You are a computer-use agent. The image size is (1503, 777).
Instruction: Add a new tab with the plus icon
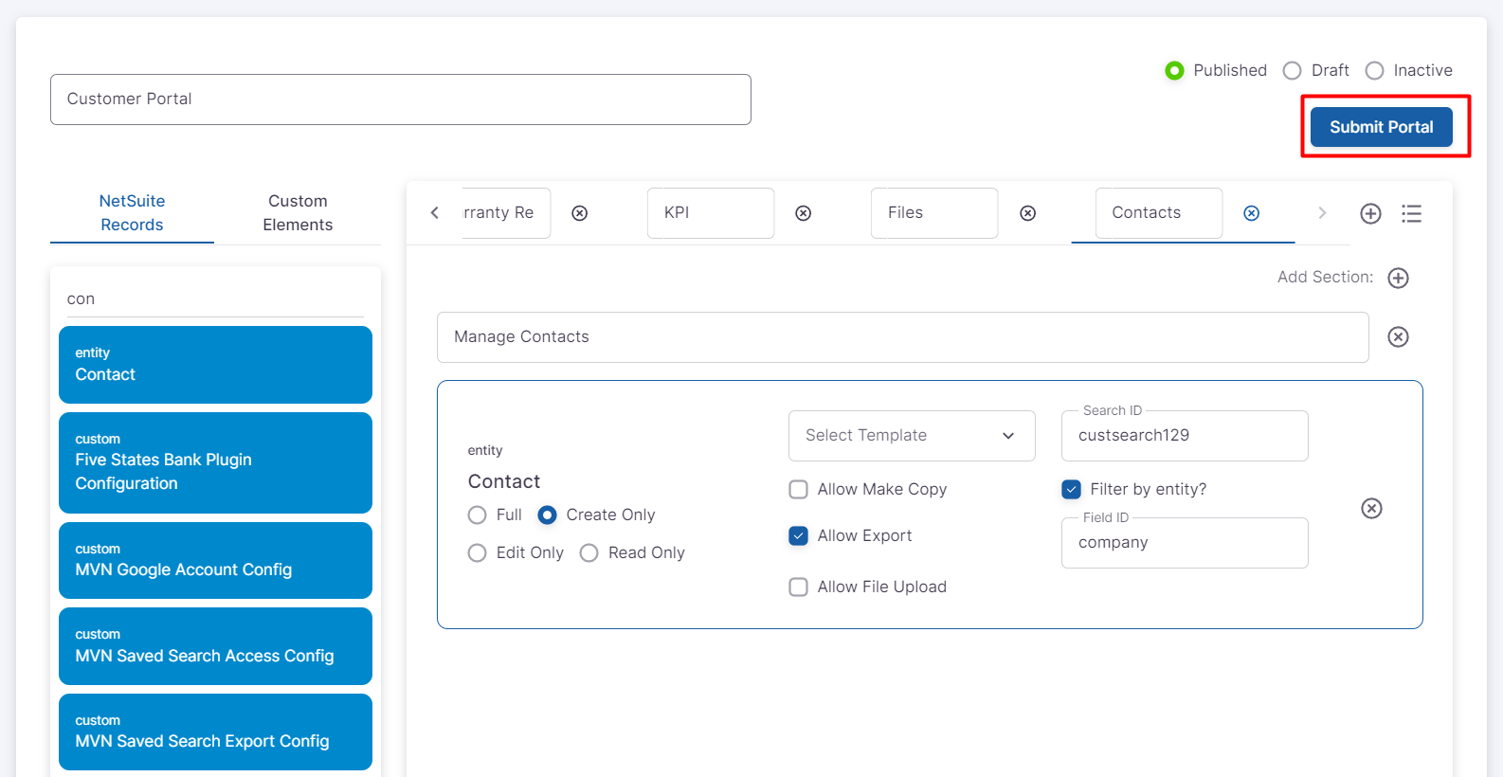(x=1370, y=213)
